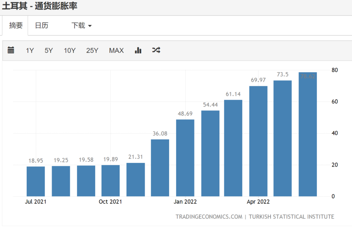Click the bar labeled 48.69

[185, 158]
